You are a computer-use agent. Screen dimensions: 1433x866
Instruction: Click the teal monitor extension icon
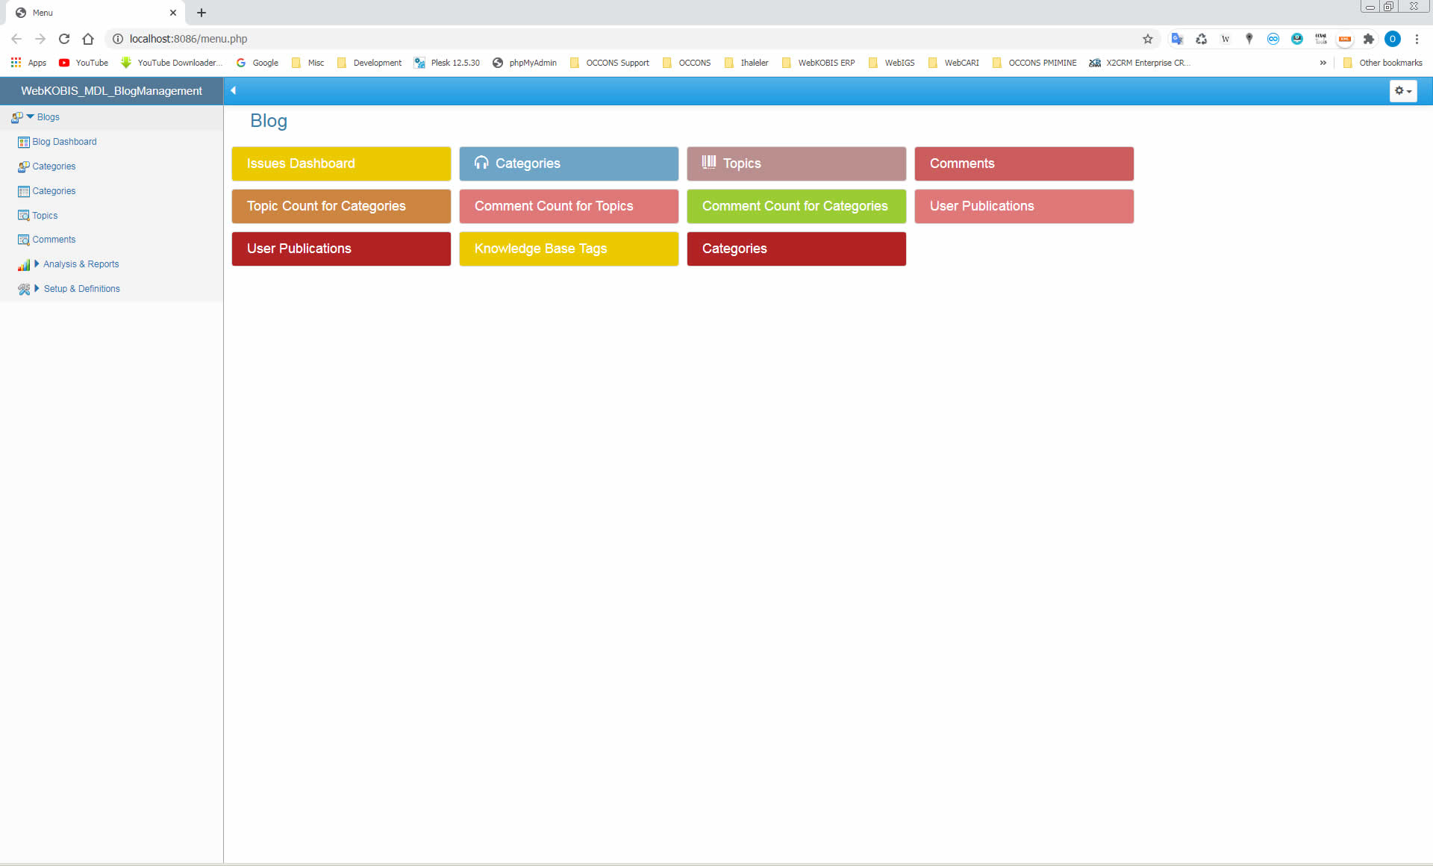(x=1297, y=39)
